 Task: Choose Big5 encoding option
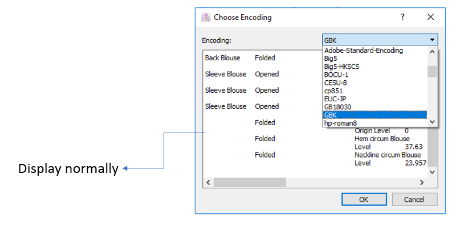pos(331,59)
